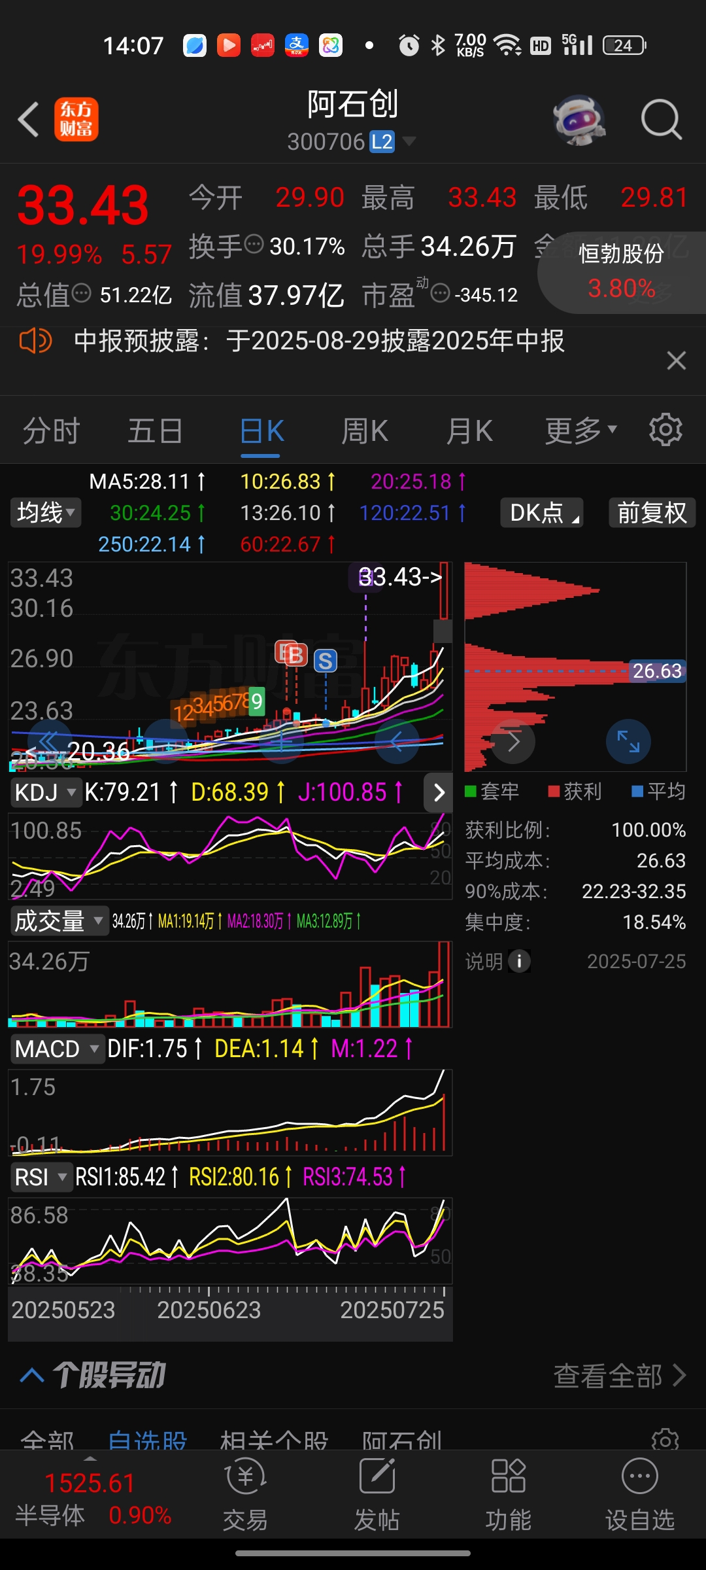Image resolution: width=706 pixels, height=1570 pixels.
Task: Tap the blue S sell marker
Action: pos(326,661)
